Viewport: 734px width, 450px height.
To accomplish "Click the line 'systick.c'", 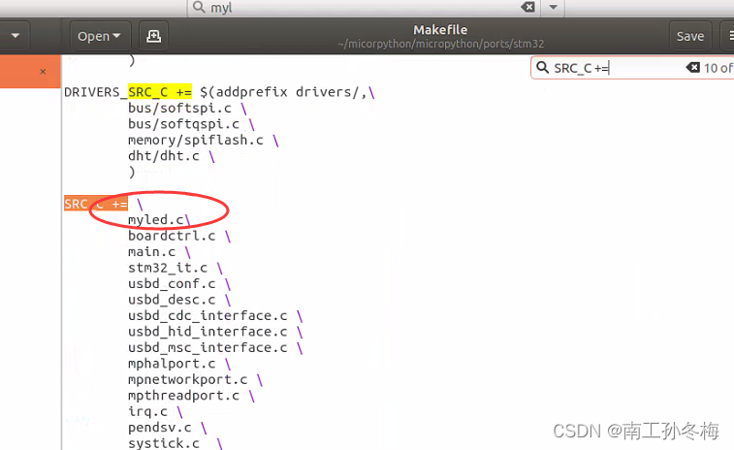I will click(164, 443).
